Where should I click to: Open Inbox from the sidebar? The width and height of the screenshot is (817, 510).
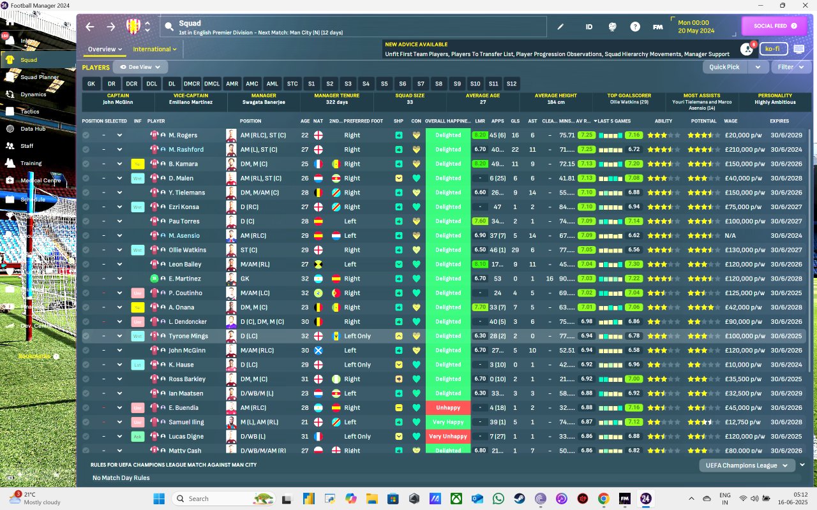(38, 41)
